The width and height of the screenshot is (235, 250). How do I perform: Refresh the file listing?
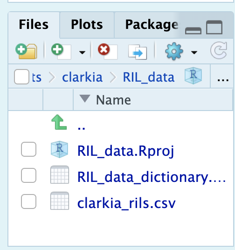(219, 50)
